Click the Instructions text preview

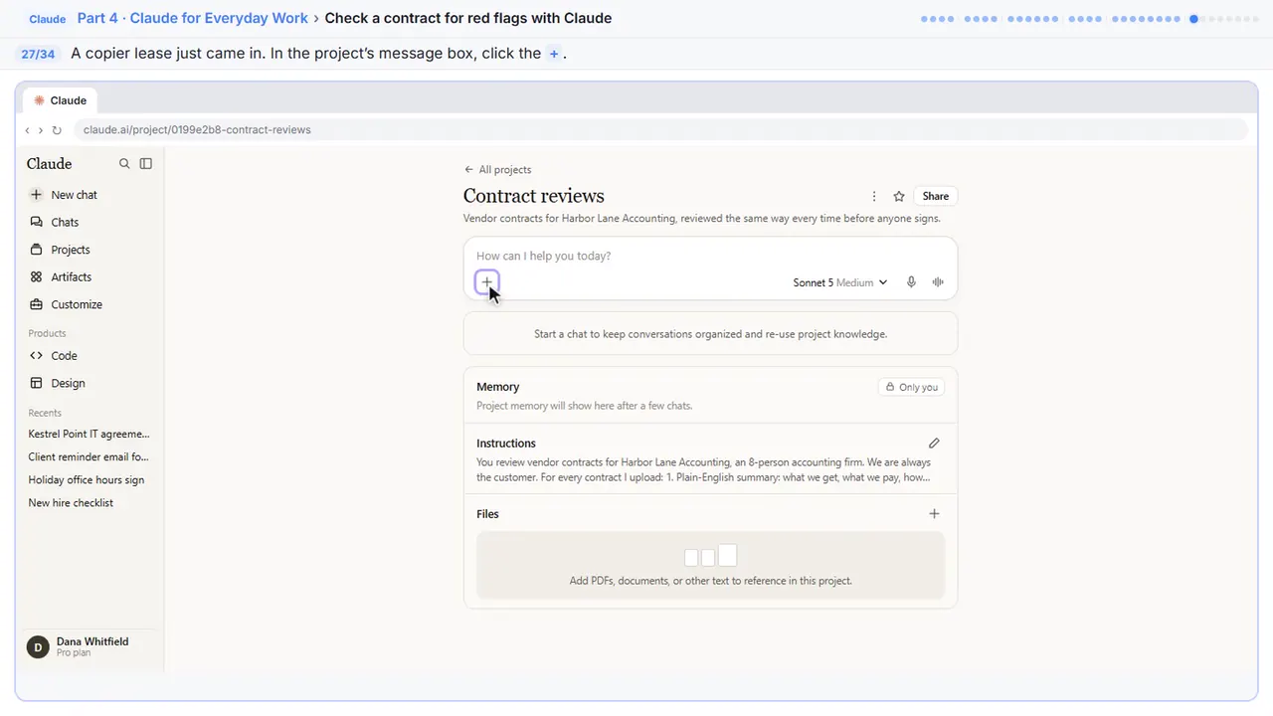704,469
